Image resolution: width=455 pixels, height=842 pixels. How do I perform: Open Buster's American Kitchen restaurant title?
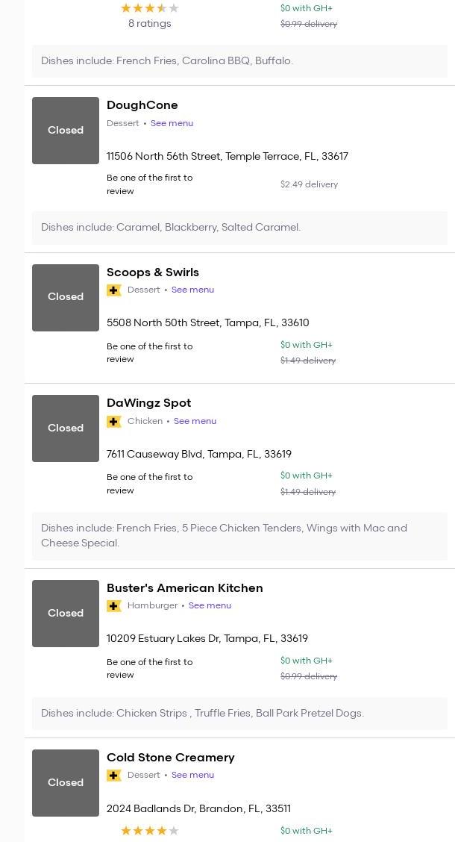tap(184, 588)
